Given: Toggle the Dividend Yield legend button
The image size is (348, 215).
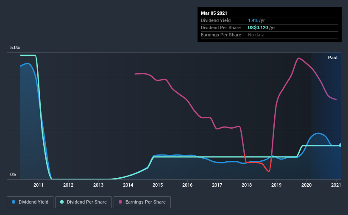Looking at the screenshot, I should click(30, 202).
